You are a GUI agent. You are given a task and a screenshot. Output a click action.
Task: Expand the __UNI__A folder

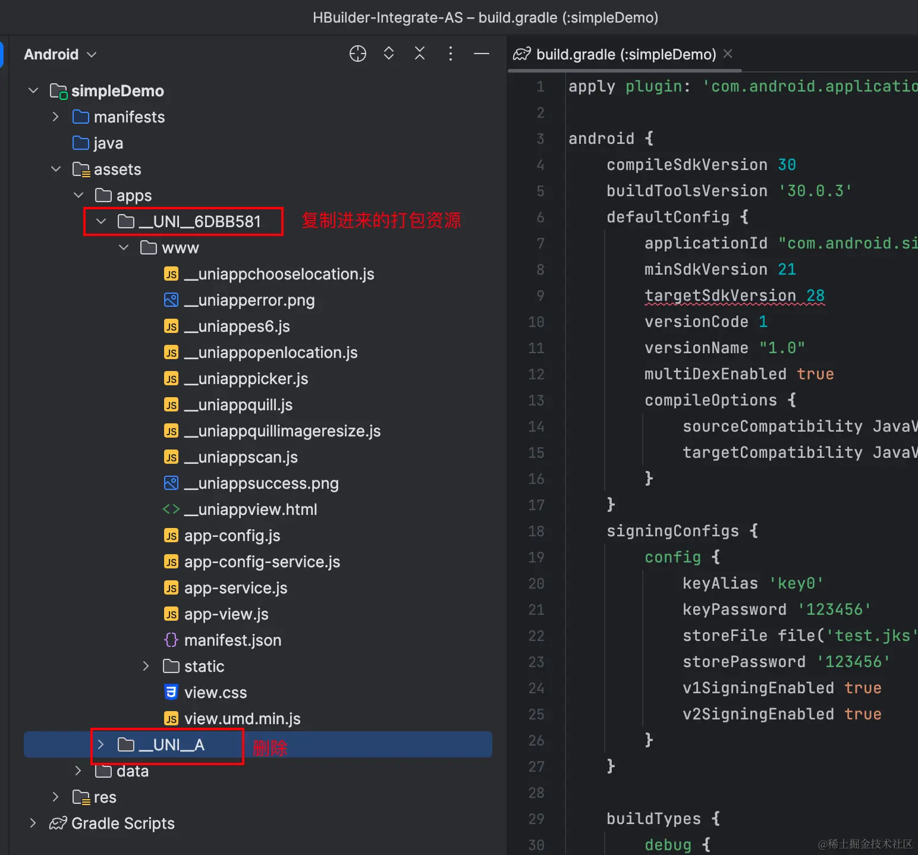pos(101,745)
